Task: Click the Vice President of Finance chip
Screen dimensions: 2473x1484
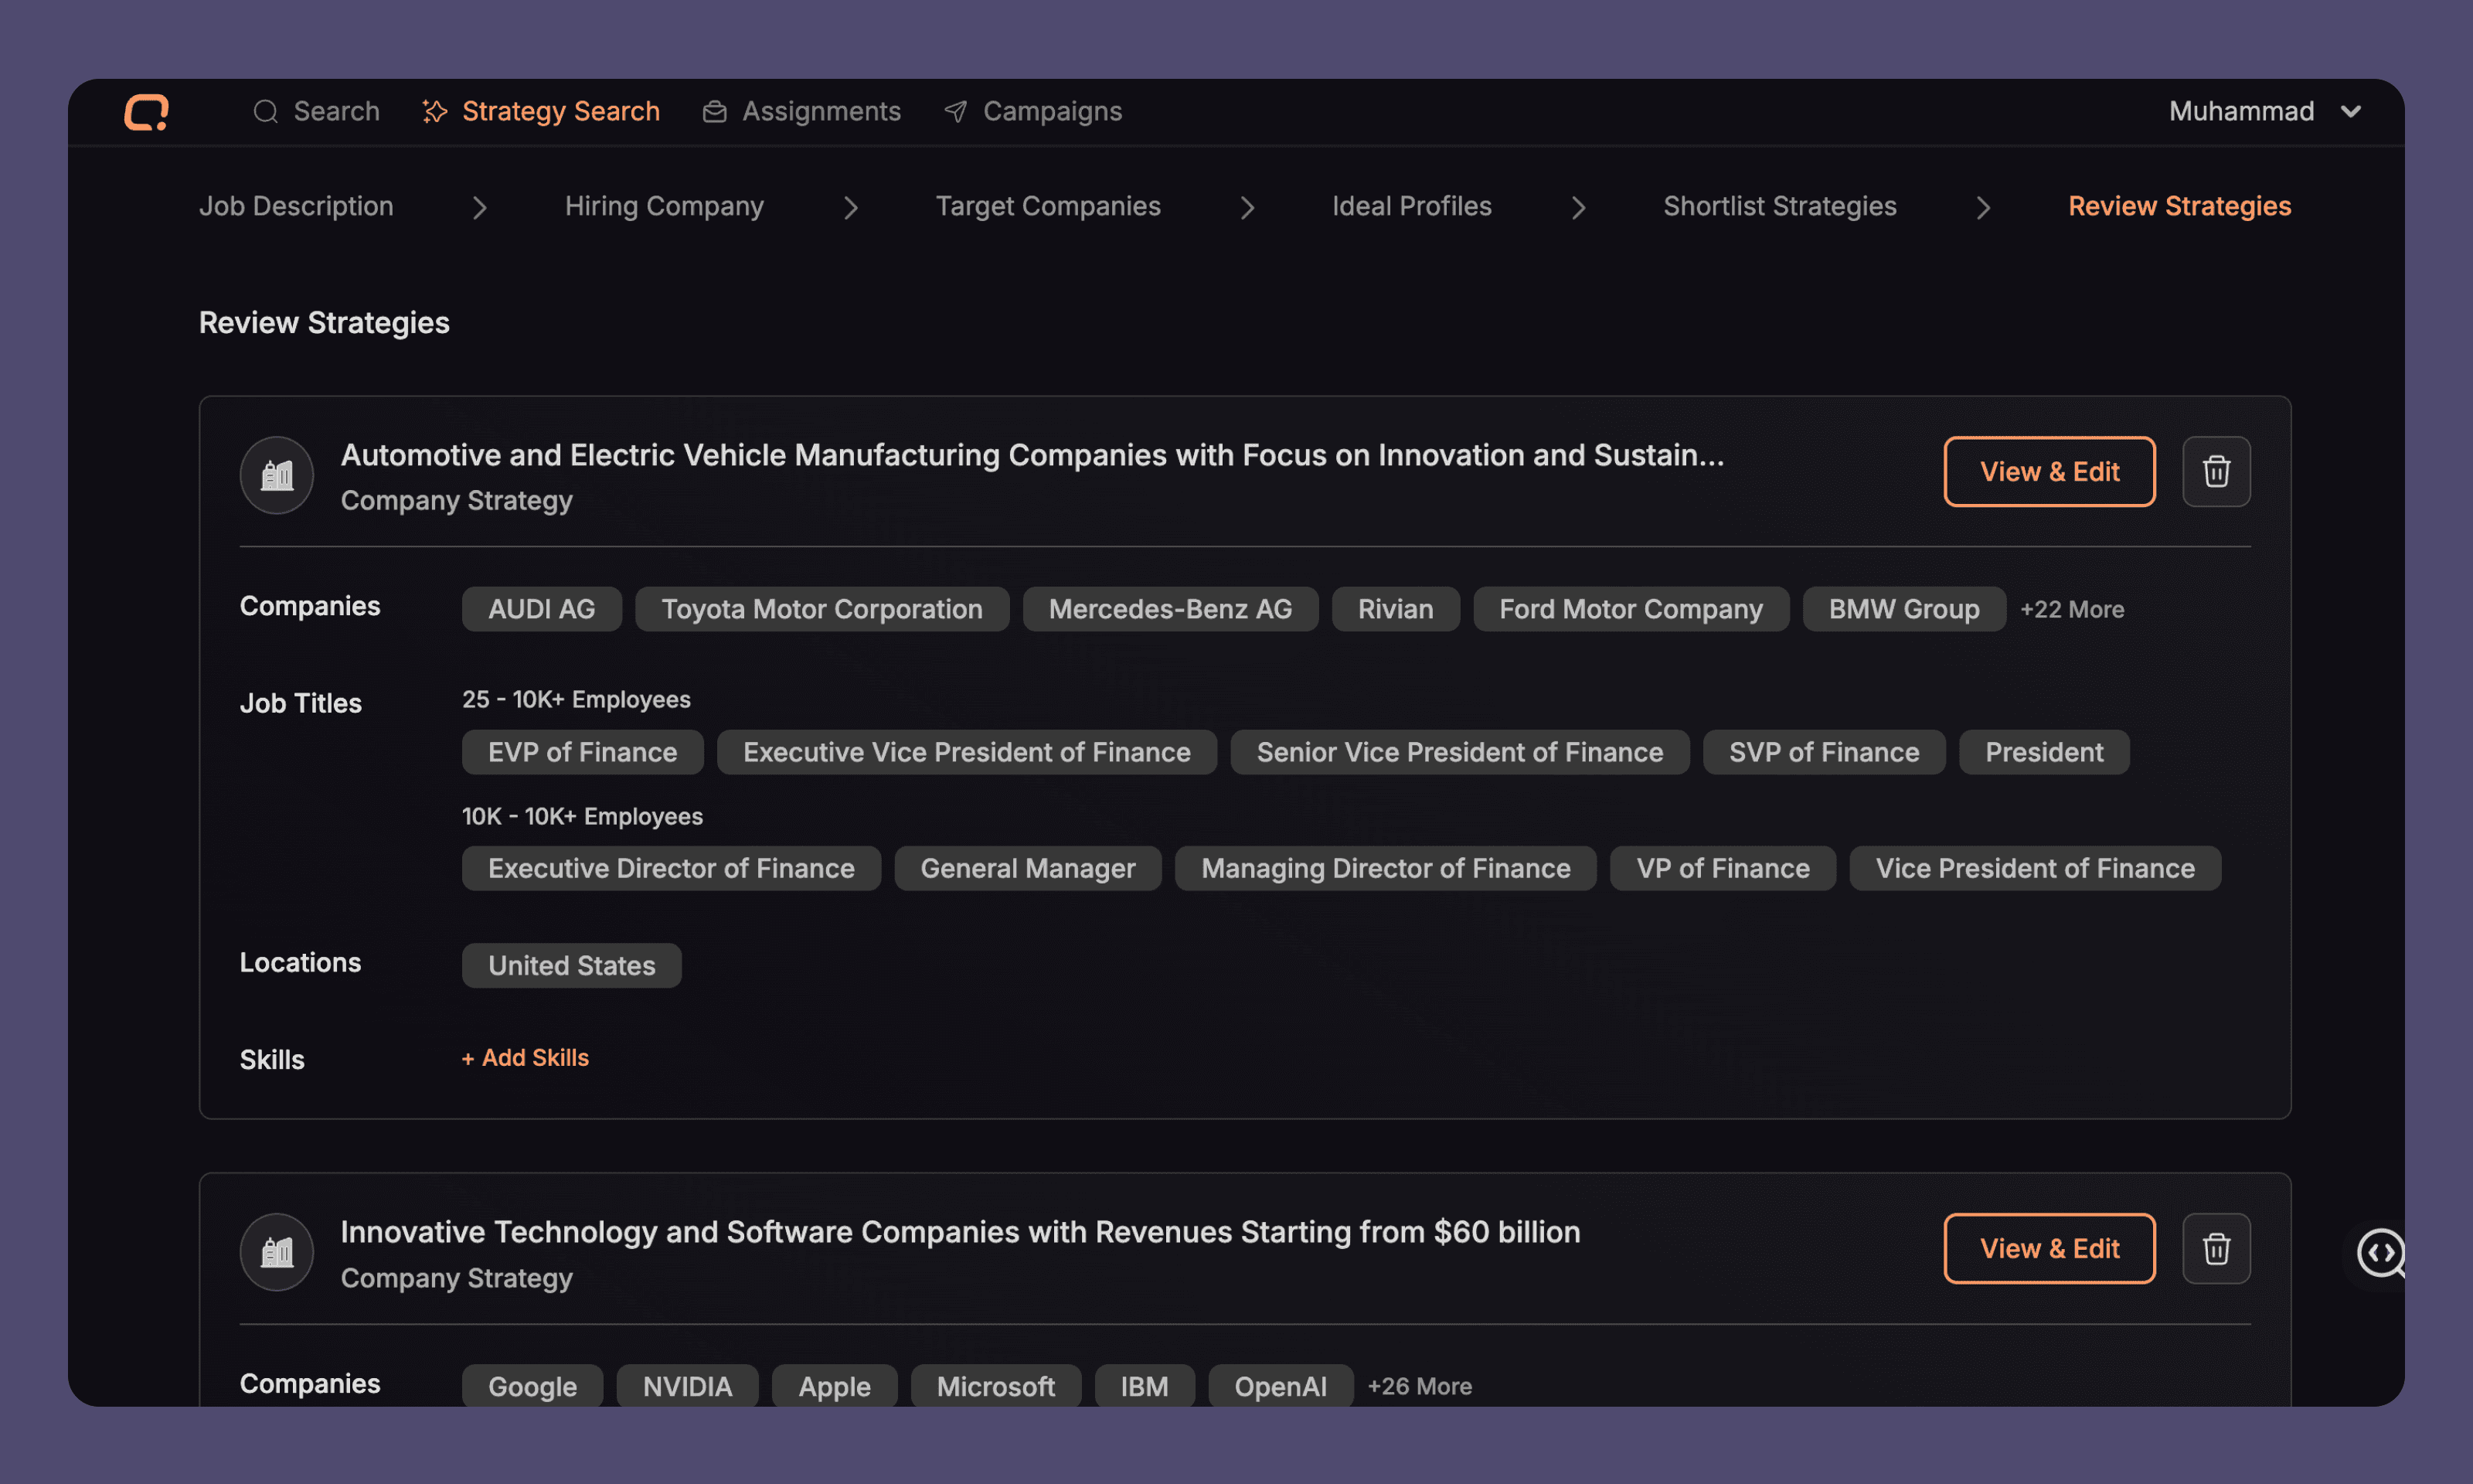Action: click(x=2035, y=868)
